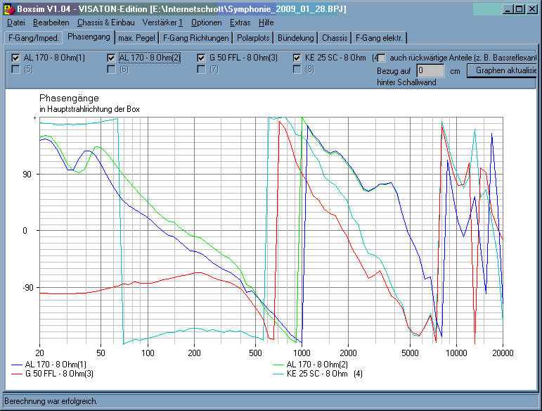Enable the rückwärtige Anteile checkbox

(382, 58)
